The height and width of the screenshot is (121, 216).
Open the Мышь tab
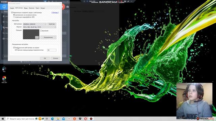(x=26, y=8)
